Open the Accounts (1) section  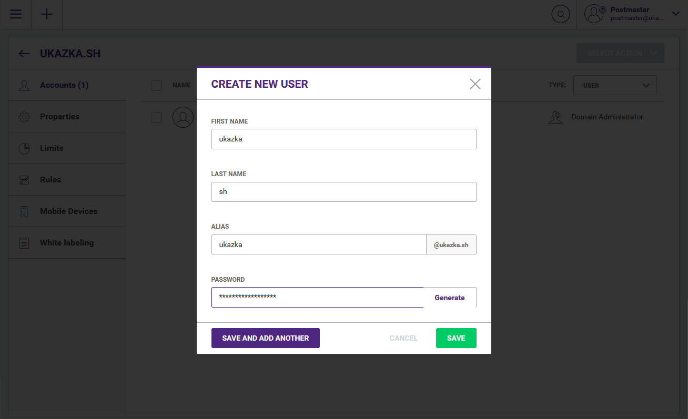[64, 85]
